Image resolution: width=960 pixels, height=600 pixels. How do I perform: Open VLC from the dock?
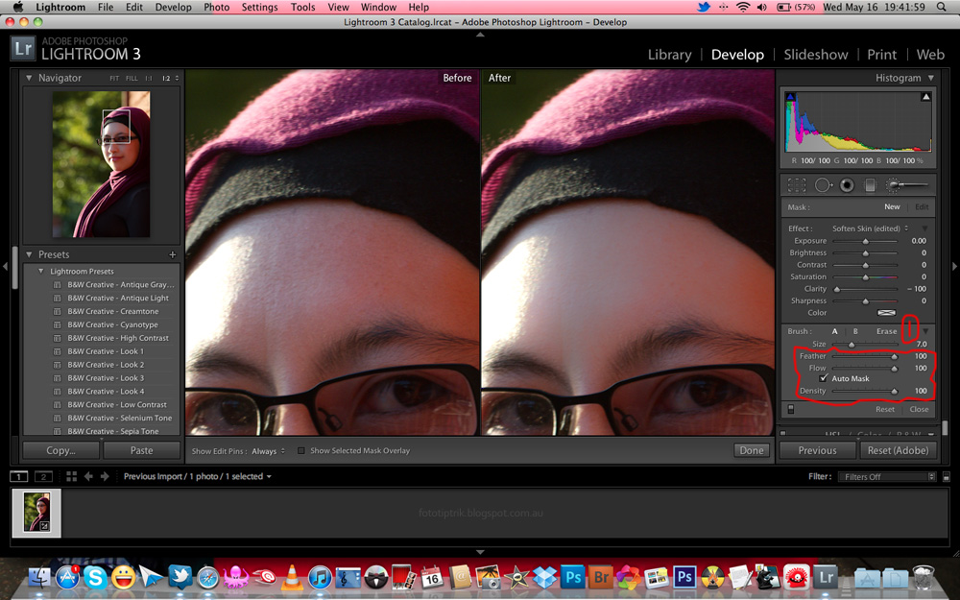coord(292,577)
